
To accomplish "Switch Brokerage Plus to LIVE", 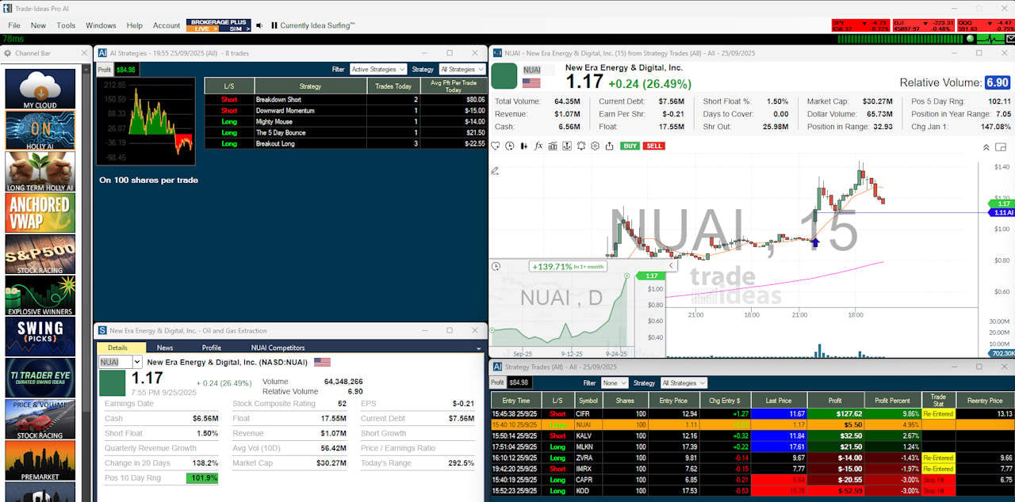I will pyautogui.click(x=201, y=29).
